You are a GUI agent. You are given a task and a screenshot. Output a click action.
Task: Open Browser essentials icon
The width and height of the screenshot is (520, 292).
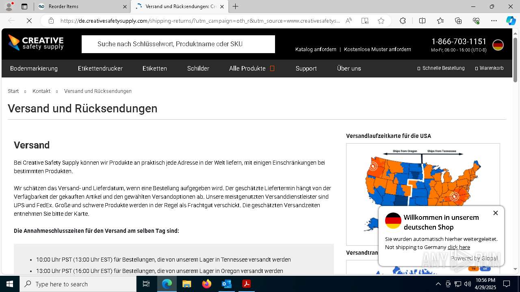tap(476, 21)
